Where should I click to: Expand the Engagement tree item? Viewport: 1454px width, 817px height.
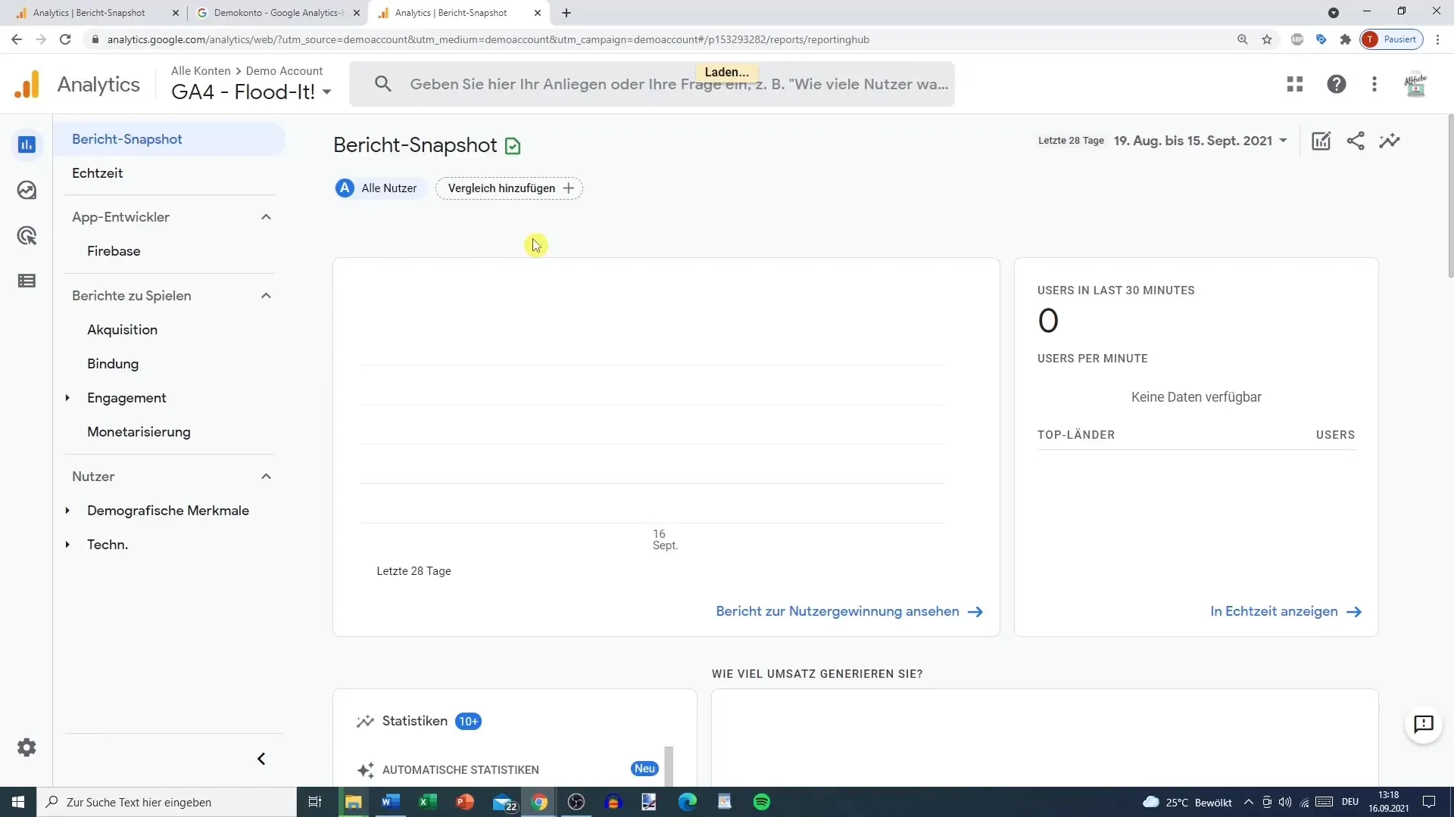tap(67, 398)
